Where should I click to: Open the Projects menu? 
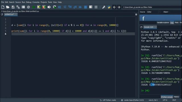pos(44,2)
